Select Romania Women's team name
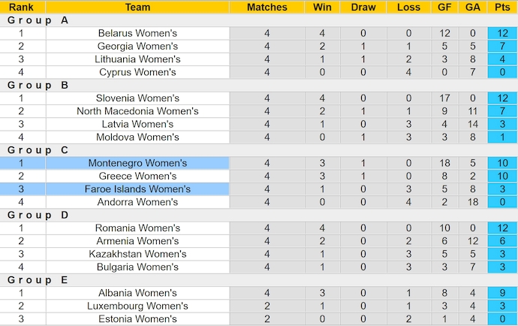 pos(137,228)
